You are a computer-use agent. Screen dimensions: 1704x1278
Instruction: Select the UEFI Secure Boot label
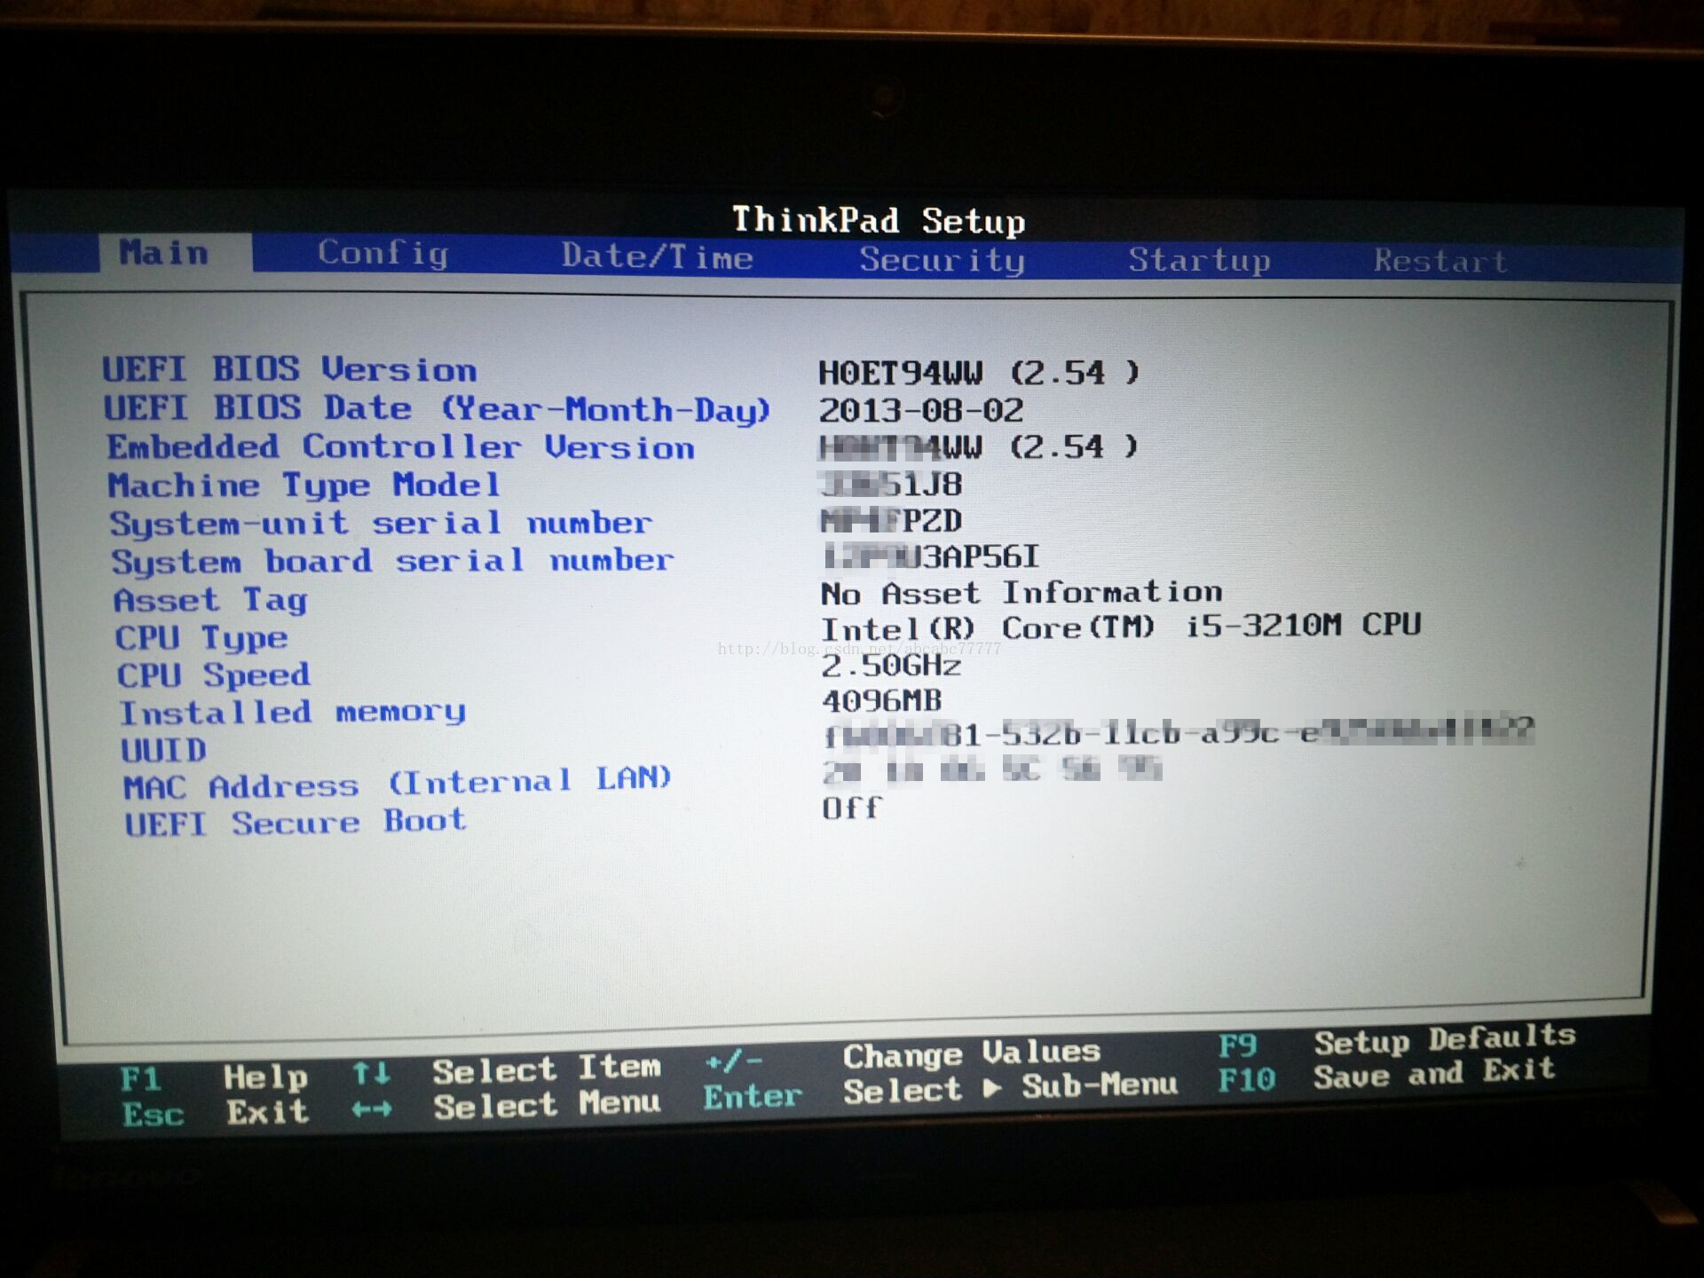tap(296, 823)
